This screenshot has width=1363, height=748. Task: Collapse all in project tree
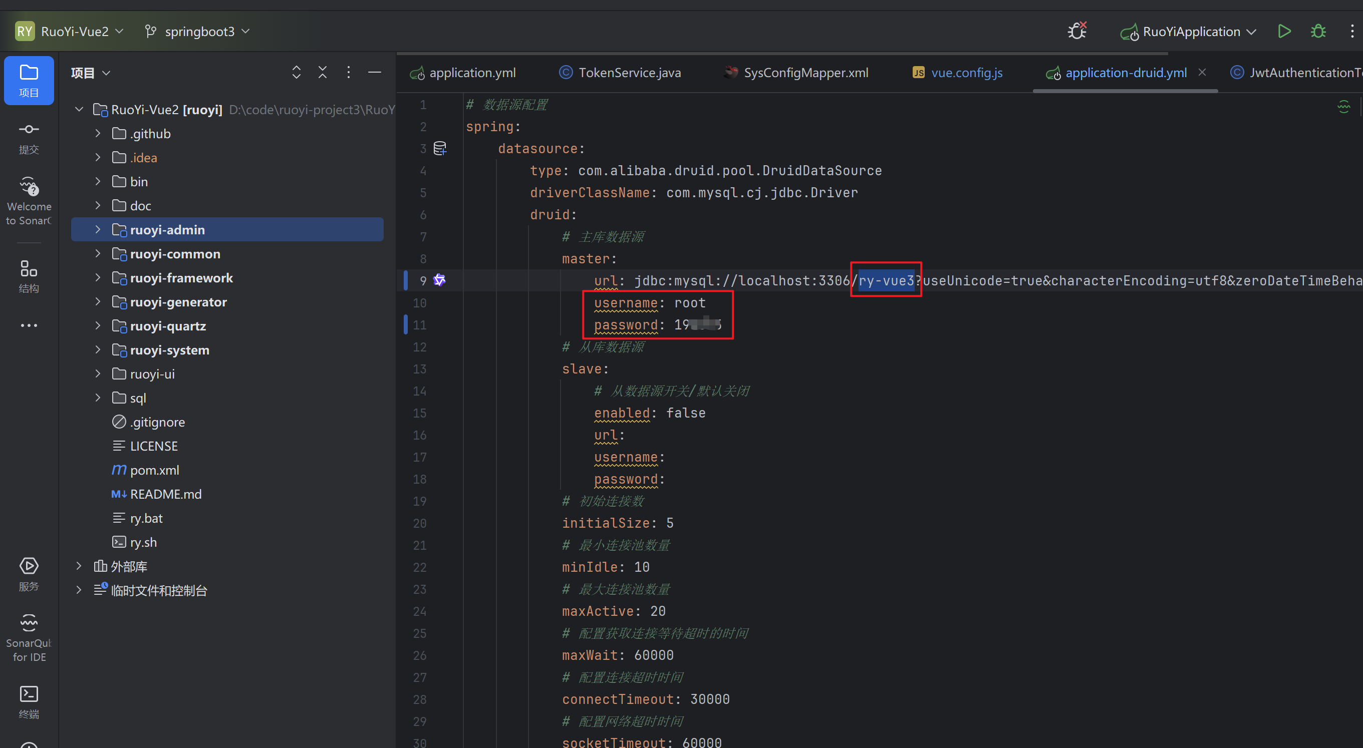point(322,73)
